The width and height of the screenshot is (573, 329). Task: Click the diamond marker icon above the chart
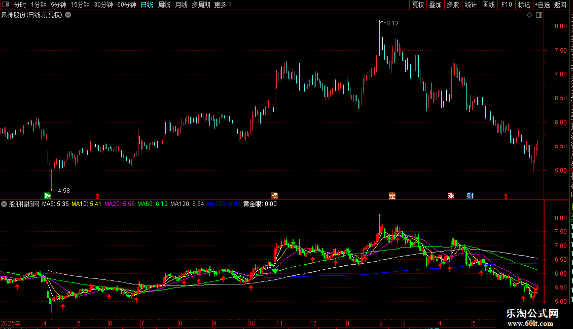tap(529, 15)
